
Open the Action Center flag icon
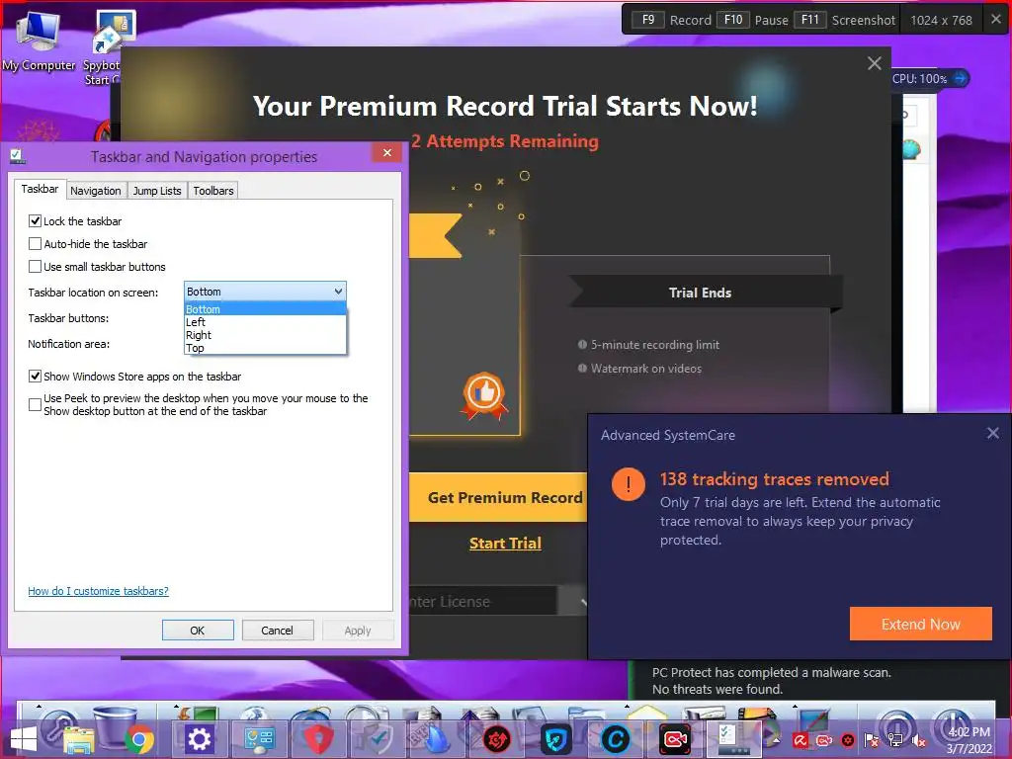click(x=872, y=741)
